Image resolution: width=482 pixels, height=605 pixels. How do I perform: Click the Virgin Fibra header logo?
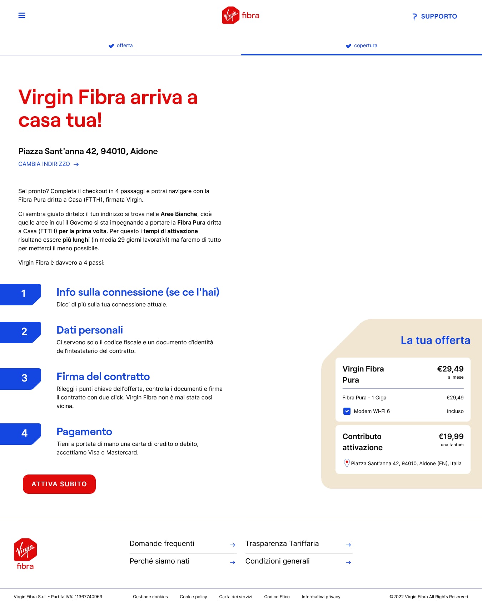[x=240, y=15]
